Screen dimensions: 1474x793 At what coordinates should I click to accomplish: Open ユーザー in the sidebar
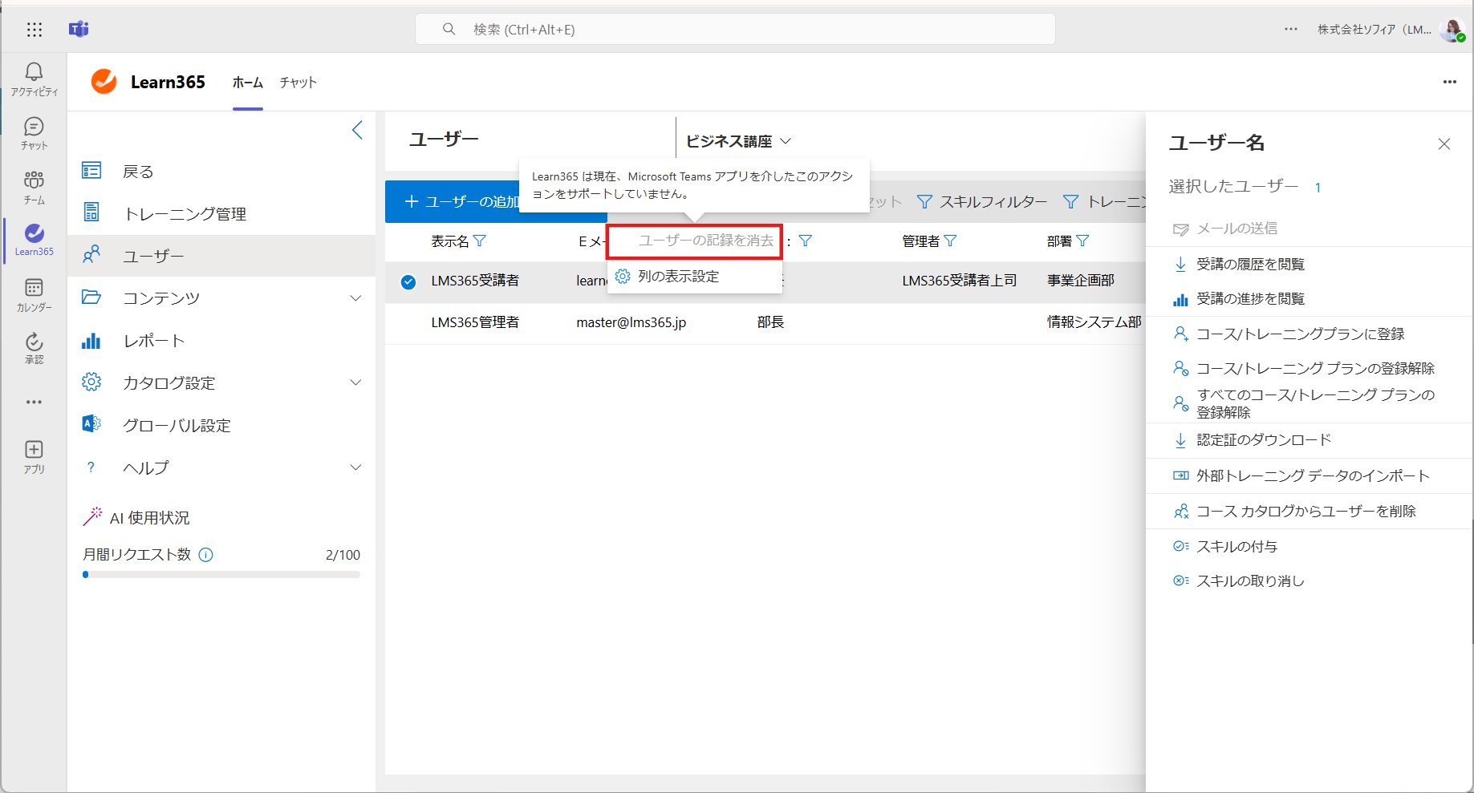[x=221, y=256]
